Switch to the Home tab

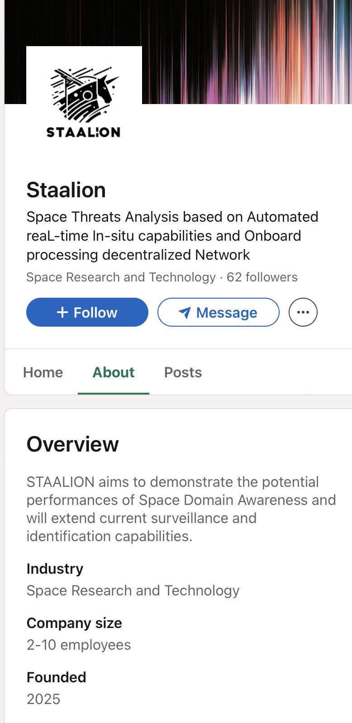pyautogui.click(x=43, y=372)
